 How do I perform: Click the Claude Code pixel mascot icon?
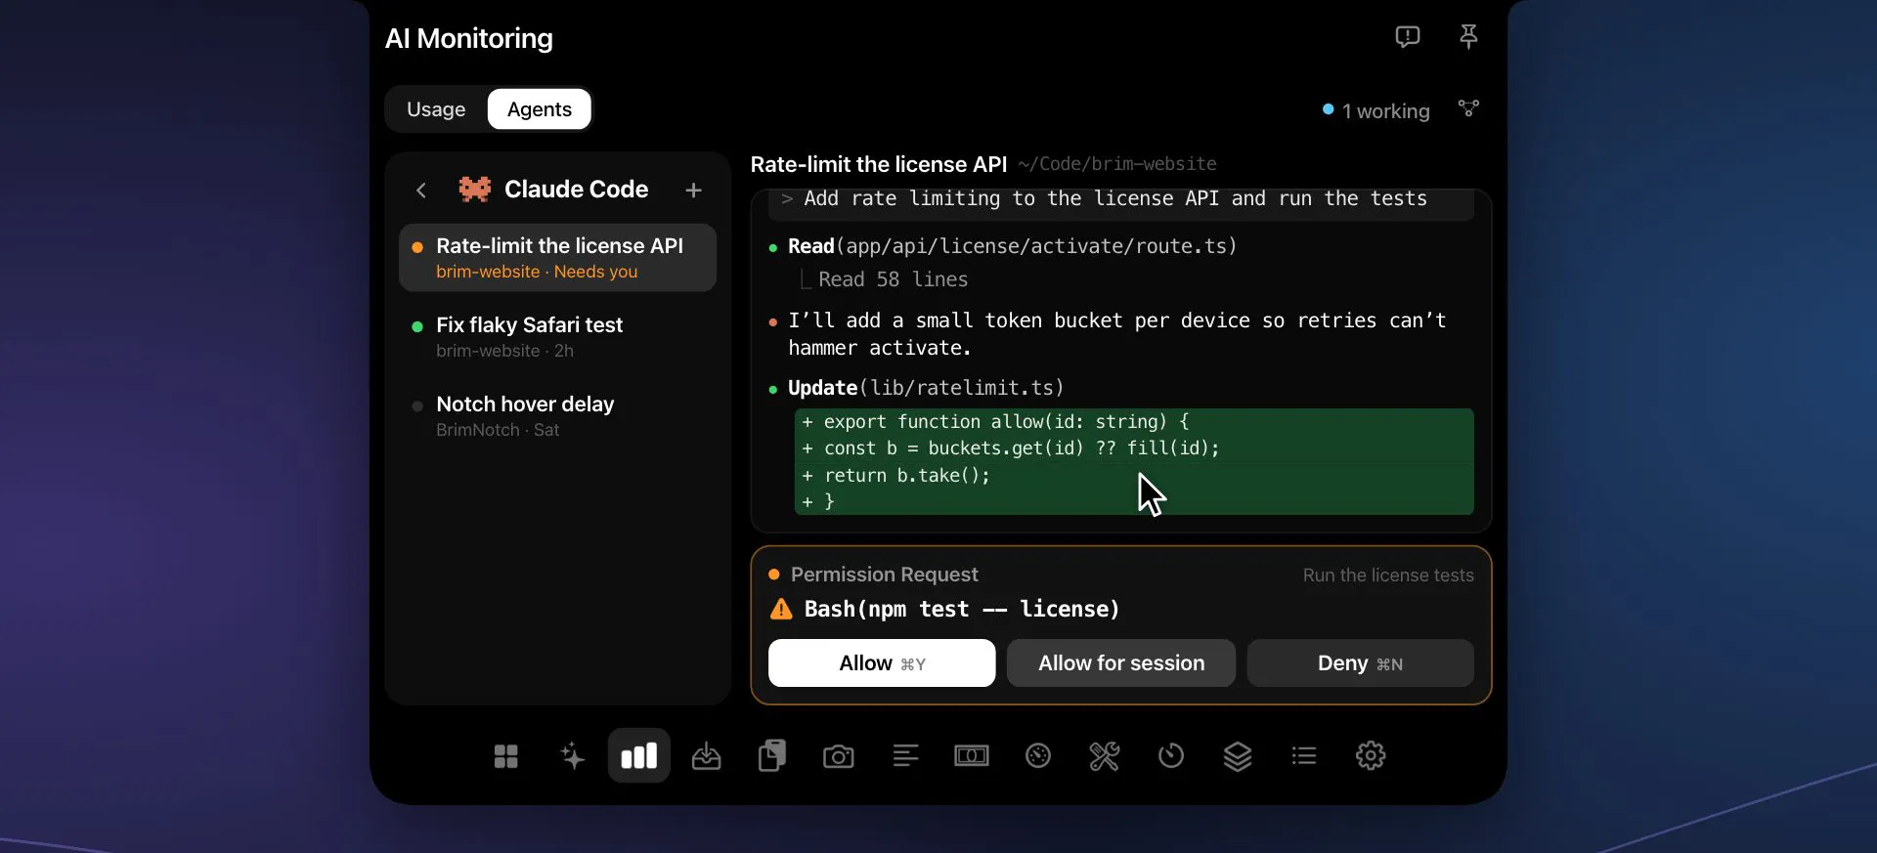pyautogui.click(x=475, y=190)
